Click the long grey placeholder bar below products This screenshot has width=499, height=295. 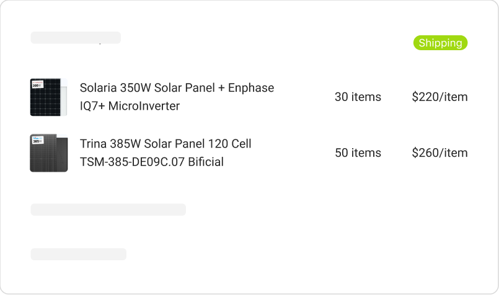(108, 209)
